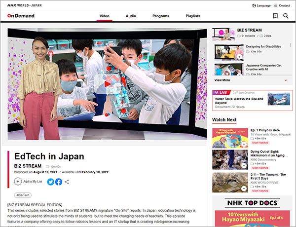The image size is (296, 227).
Task: Open the Contact link
Action: click(281, 5)
